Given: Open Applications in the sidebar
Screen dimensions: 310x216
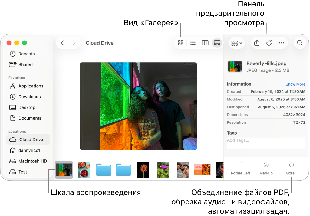Looking at the screenshot, I should 28,86.
